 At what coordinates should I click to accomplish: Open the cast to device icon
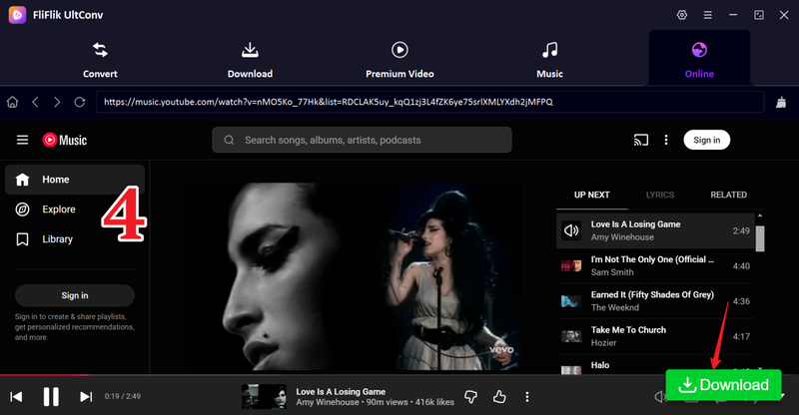pos(641,140)
